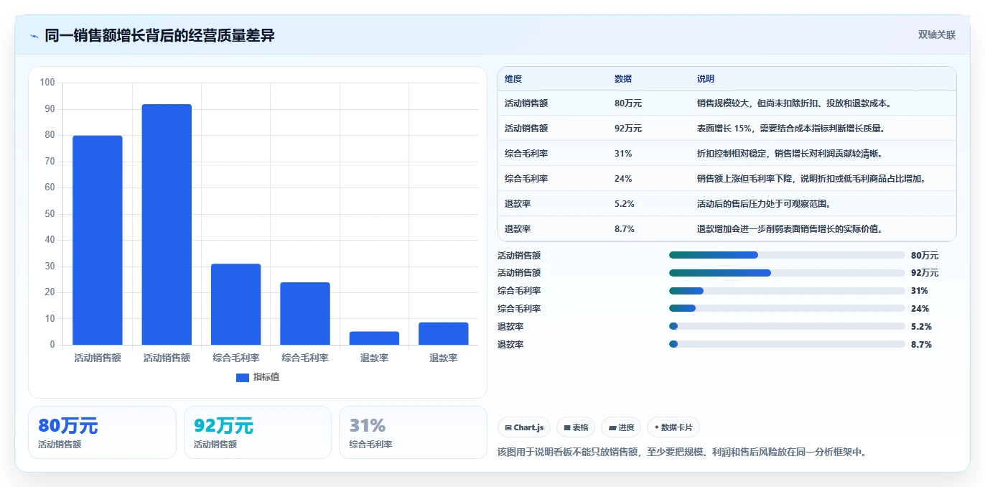Click the description starting 表面增长 15%
985x487 pixels.
(x=790, y=129)
